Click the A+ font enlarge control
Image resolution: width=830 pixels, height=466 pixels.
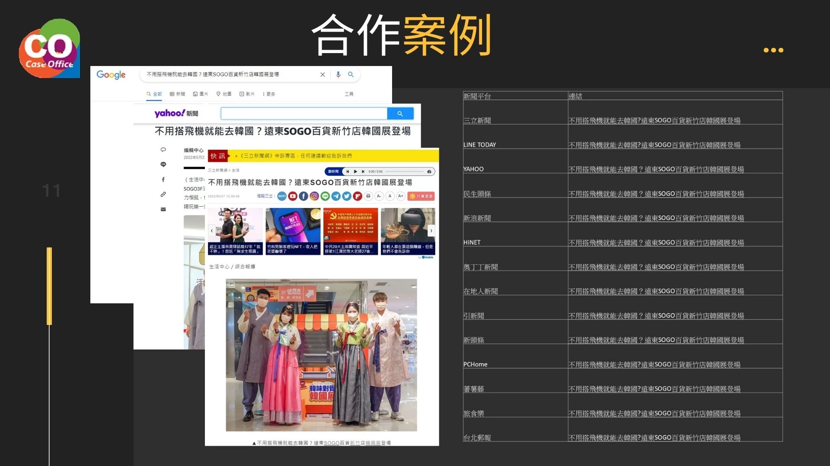point(401,196)
